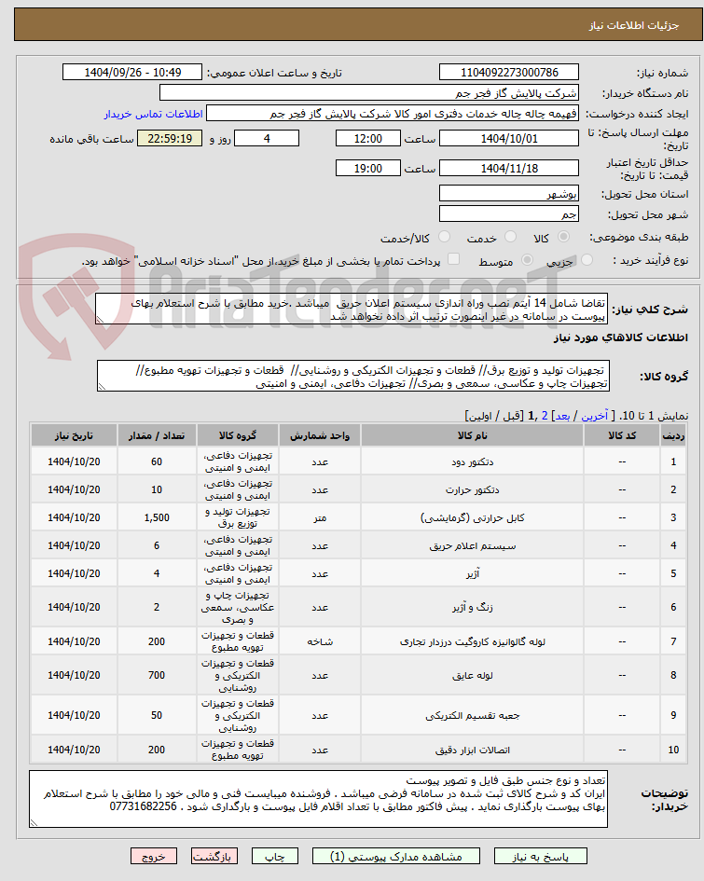The image size is (704, 881).
Task: Click the remaining time 22:59:19 field
Action: [170, 139]
